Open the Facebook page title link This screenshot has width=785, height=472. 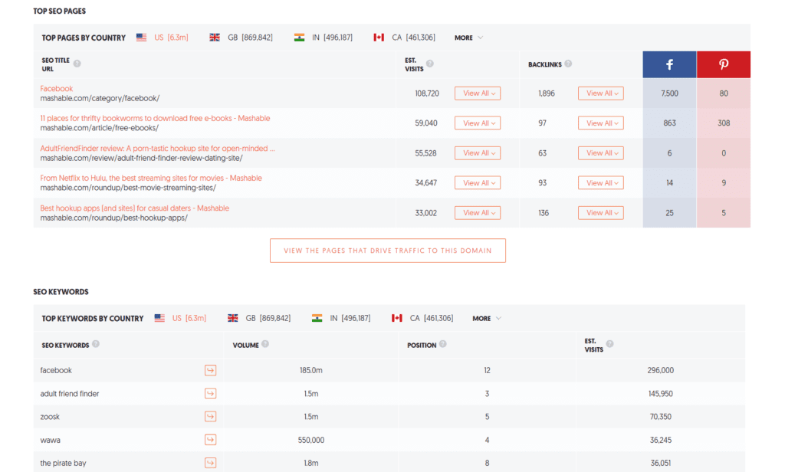tap(57, 89)
